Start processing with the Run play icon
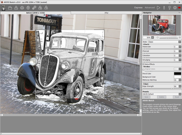182x135 pixels. 158,8
